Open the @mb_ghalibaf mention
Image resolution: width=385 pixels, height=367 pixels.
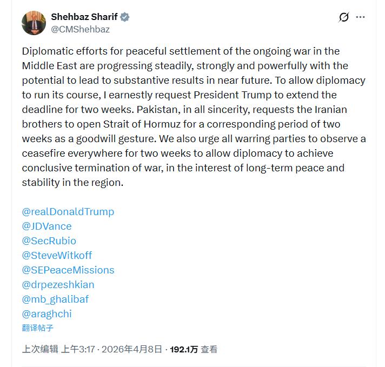(x=55, y=299)
